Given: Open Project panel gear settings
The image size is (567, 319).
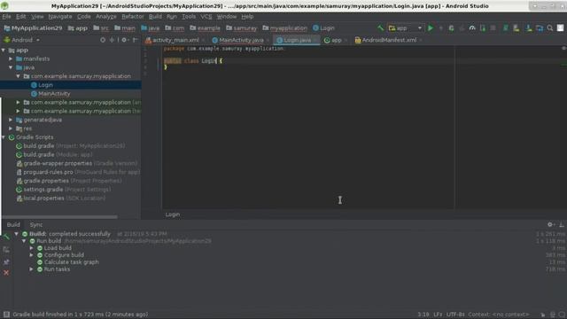Looking at the screenshot, I should point(125,40).
